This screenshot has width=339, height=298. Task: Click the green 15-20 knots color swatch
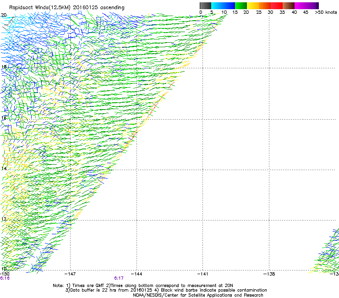point(241,6)
